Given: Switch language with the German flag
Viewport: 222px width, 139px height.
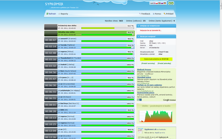Looking at the screenshot, I should [165, 3].
